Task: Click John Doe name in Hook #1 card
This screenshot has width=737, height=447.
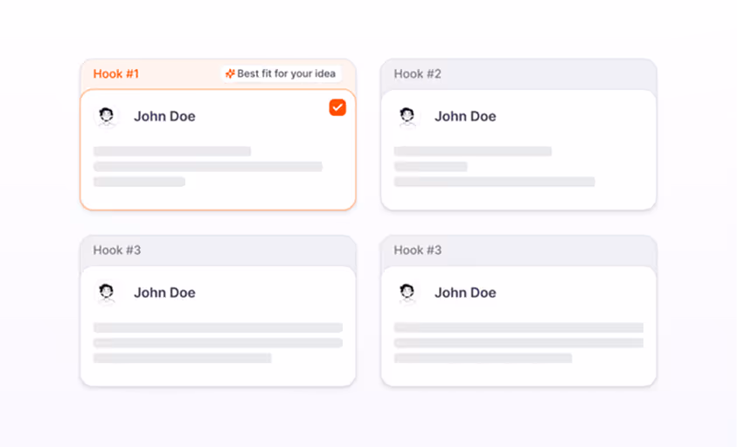Action: point(164,116)
